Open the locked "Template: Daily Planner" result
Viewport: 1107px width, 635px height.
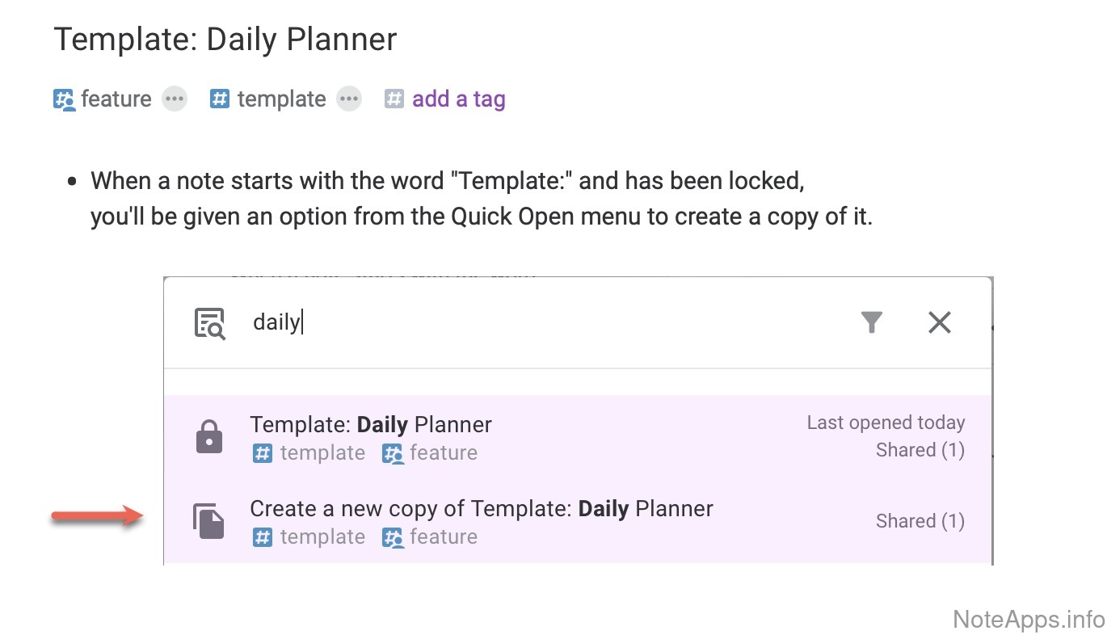click(371, 425)
